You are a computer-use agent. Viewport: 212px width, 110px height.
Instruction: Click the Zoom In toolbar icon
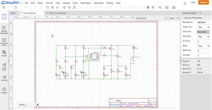[64, 7]
